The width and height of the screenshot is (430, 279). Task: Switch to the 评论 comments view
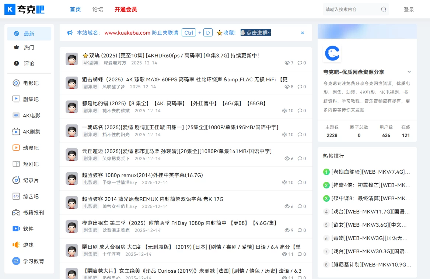29,63
